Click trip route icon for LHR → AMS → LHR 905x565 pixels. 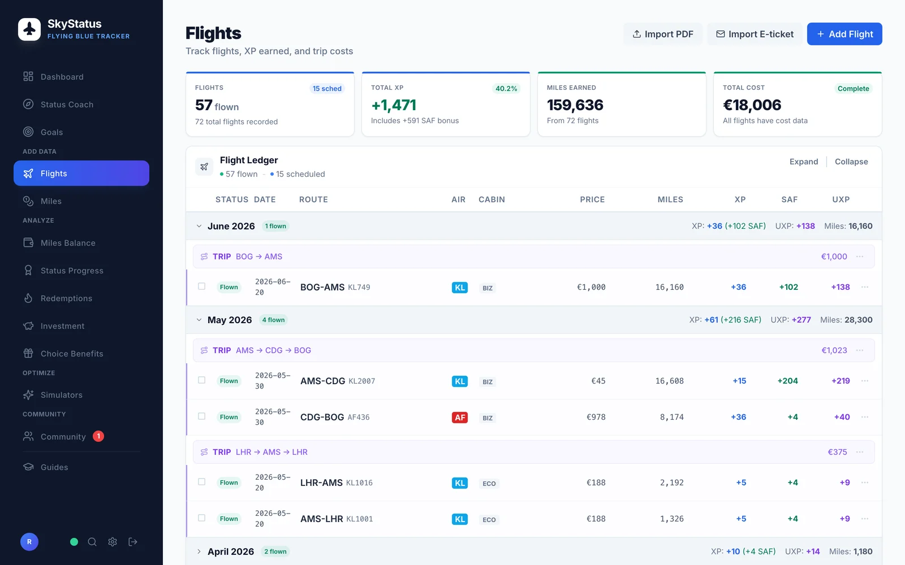pyautogui.click(x=204, y=452)
